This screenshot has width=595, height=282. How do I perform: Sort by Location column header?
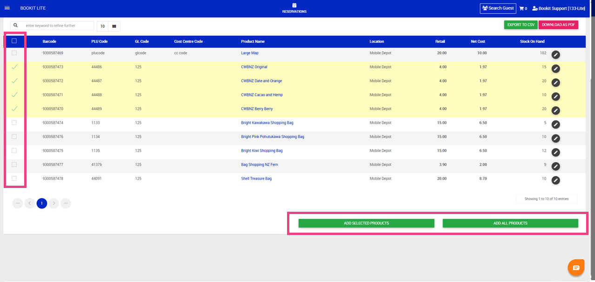(x=377, y=41)
